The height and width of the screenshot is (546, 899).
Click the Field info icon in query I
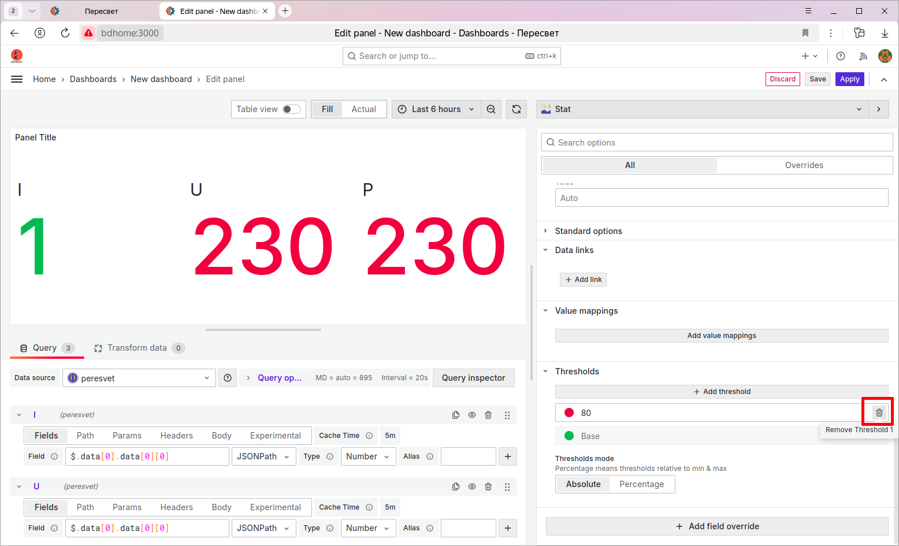pyautogui.click(x=54, y=456)
